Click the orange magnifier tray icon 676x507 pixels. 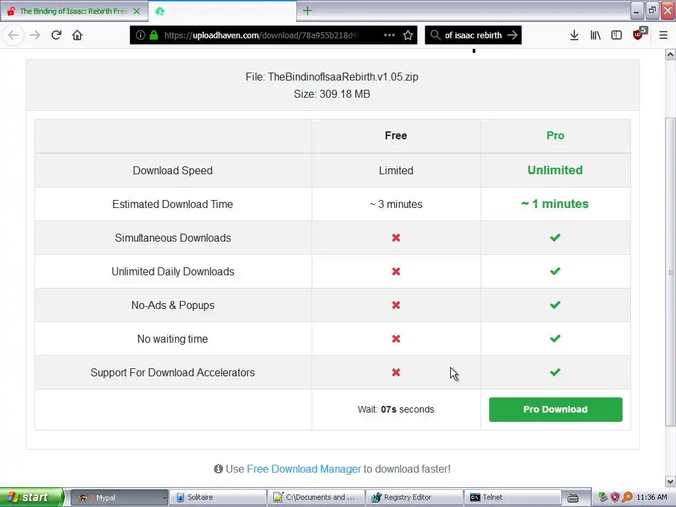pyautogui.click(x=627, y=498)
